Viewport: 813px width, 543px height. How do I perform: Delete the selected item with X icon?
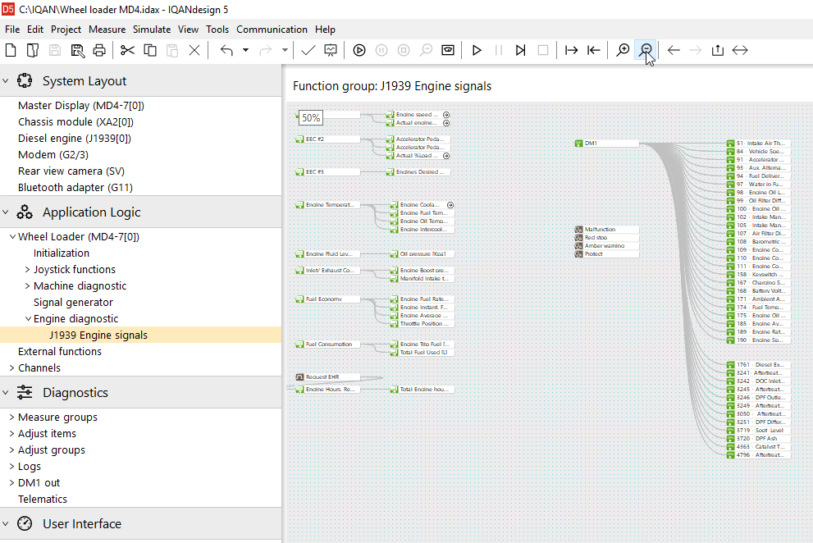point(194,50)
